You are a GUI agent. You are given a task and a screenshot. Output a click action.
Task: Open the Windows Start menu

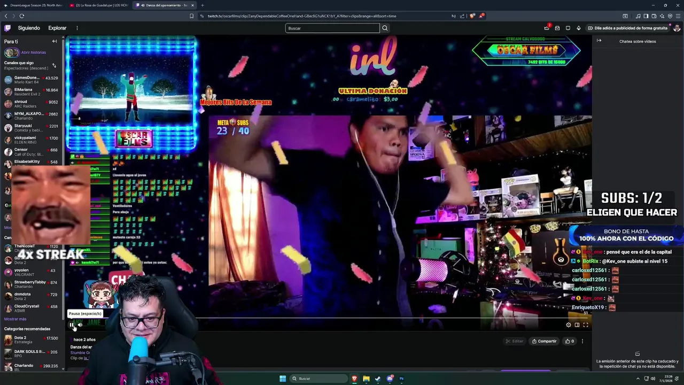pyautogui.click(x=282, y=379)
